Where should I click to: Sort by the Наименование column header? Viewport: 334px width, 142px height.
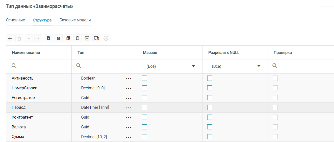pyautogui.click(x=26, y=53)
